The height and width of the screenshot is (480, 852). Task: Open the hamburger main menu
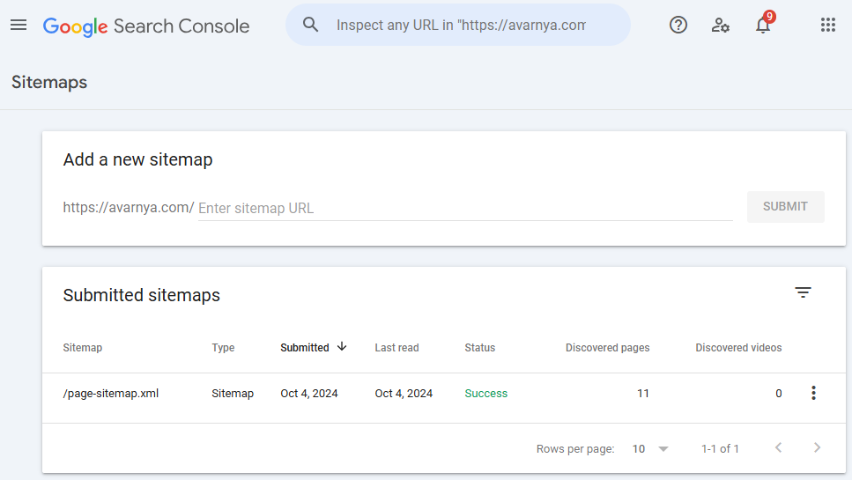(x=19, y=26)
